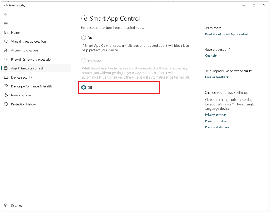
Task: Click Give us feedback link
Action: tap(217, 77)
